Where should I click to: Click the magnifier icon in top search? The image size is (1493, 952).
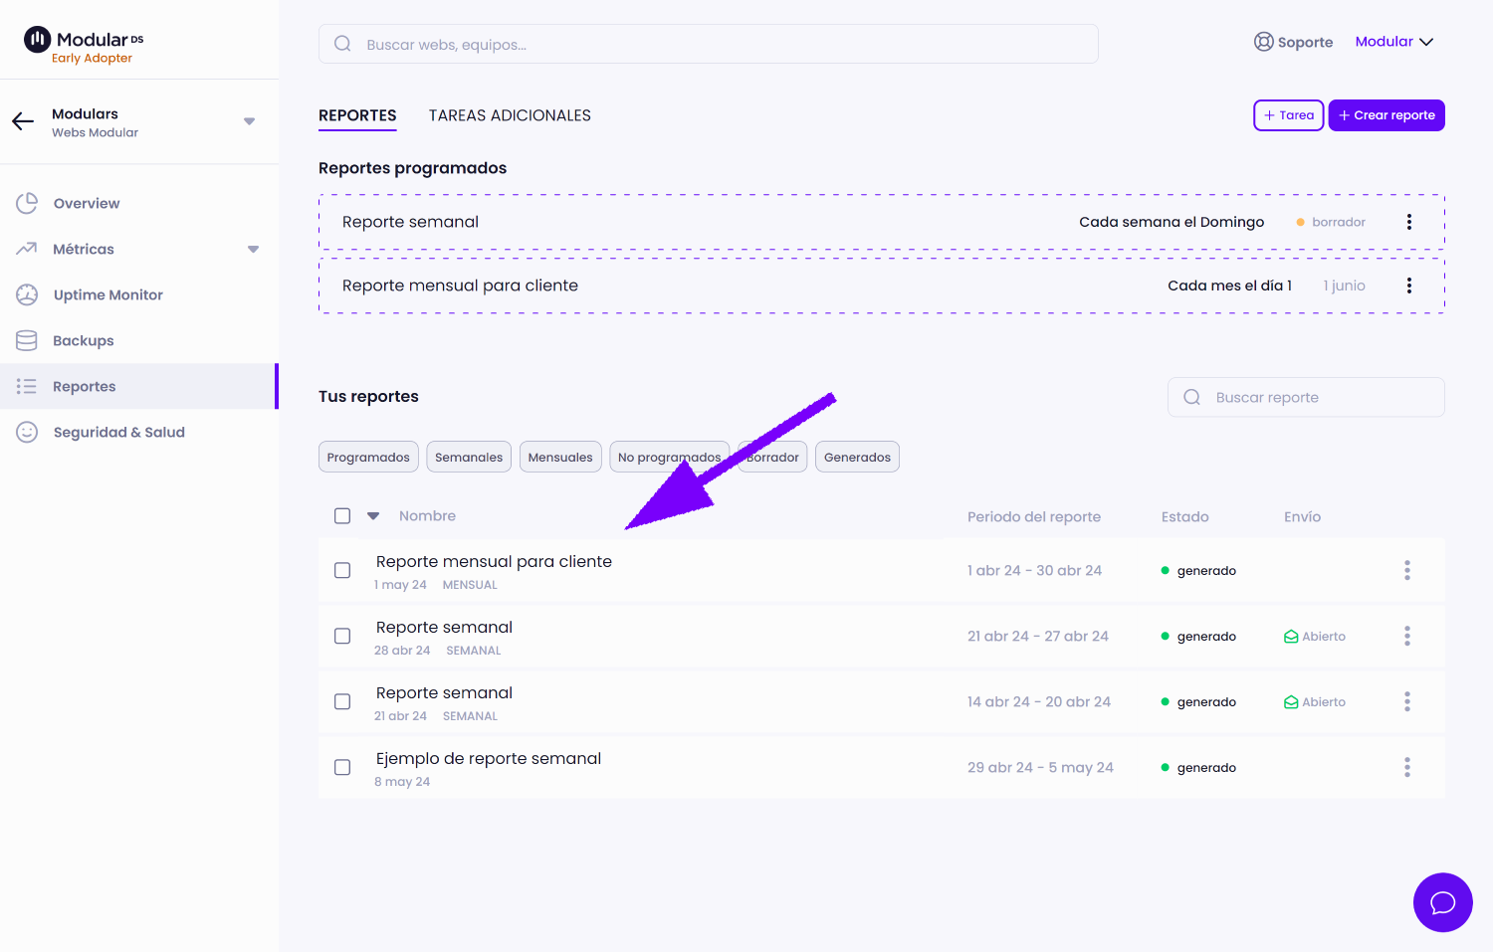[x=342, y=44]
